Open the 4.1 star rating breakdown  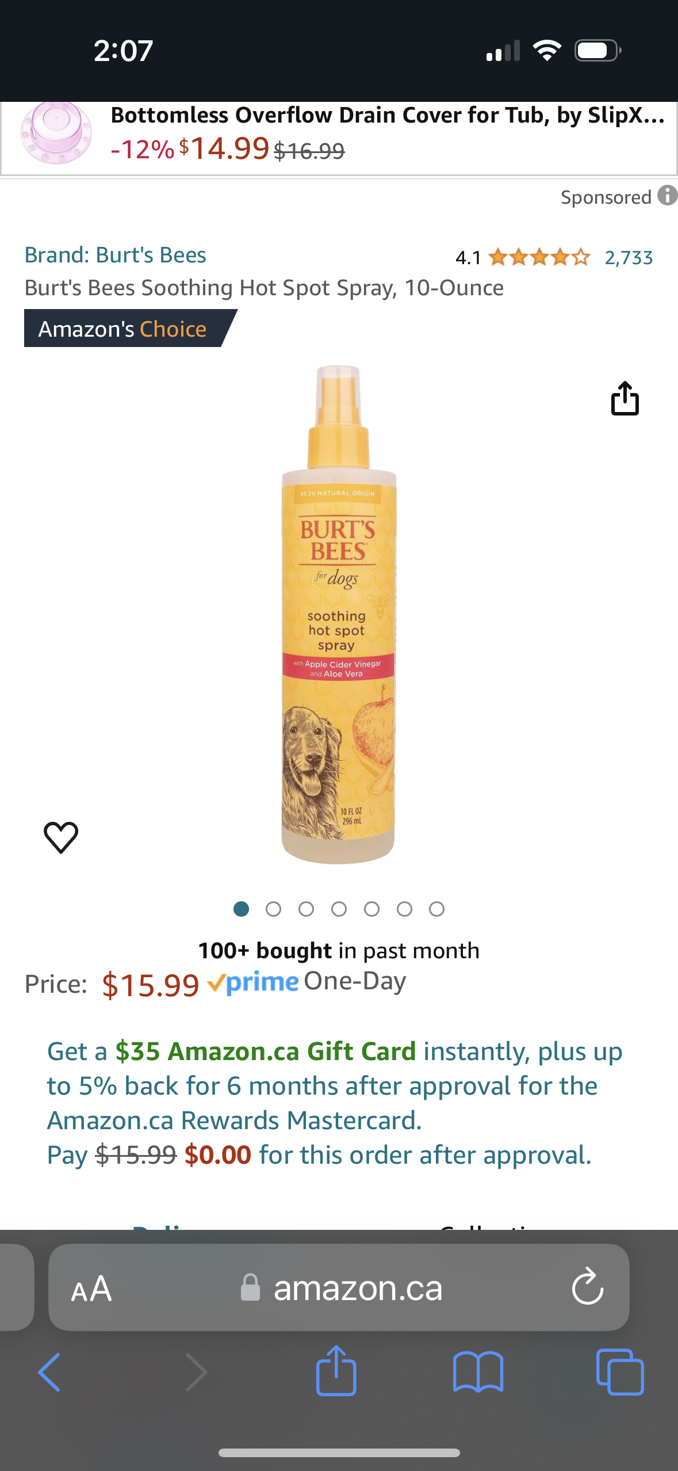click(522, 257)
